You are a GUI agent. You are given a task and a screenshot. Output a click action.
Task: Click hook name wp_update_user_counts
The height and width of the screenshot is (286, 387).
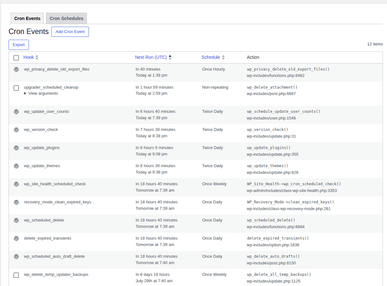46,112
